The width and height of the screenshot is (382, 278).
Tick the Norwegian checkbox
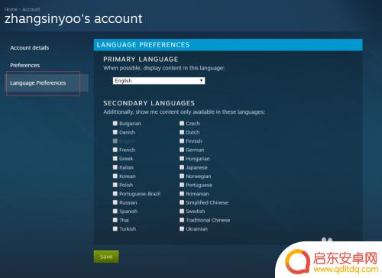click(182, 176)
